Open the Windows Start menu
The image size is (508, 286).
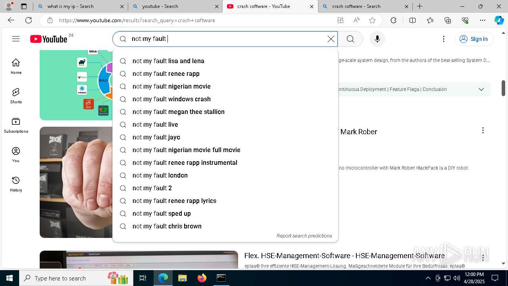pyautogui.click(x=9, y=278)
